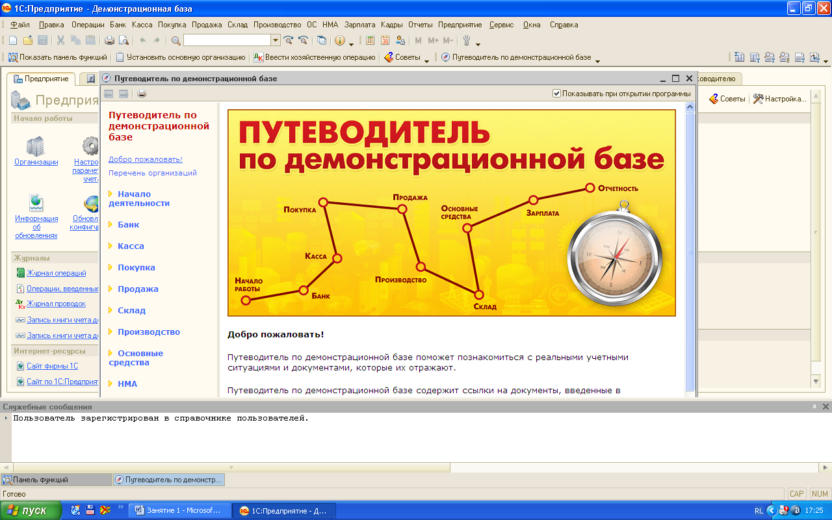Click the Print icon in main toolbar

(x=109, y=40)
